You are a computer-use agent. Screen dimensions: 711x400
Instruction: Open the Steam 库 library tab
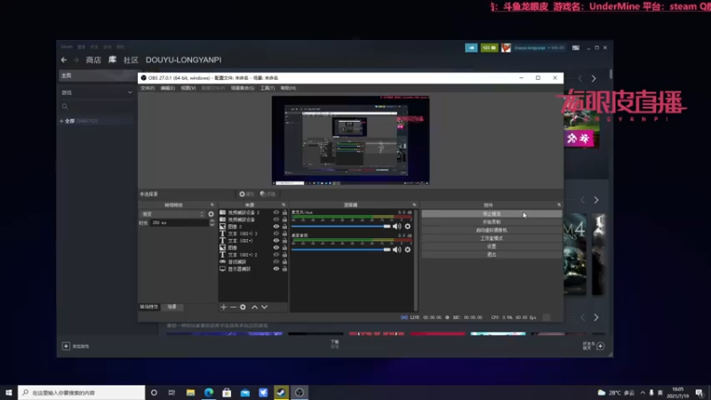coord(112,60)
